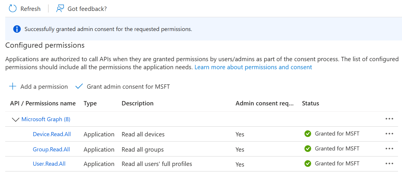Click green granted checkmark for Device.Read.All
Image resolution: width=402 pixels, height=172 pixels.
(308, 134)
